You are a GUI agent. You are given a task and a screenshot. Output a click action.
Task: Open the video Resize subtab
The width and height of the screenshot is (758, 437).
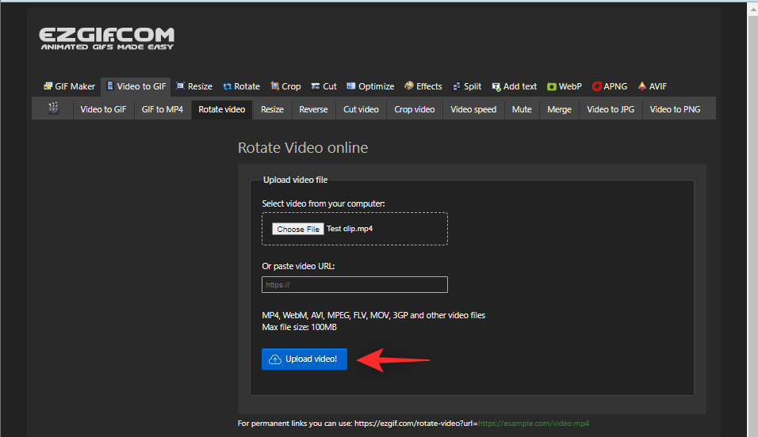(x=272, y=109)
